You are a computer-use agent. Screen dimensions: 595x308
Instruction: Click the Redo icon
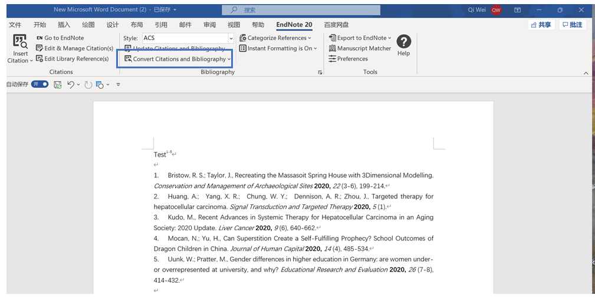88,84
